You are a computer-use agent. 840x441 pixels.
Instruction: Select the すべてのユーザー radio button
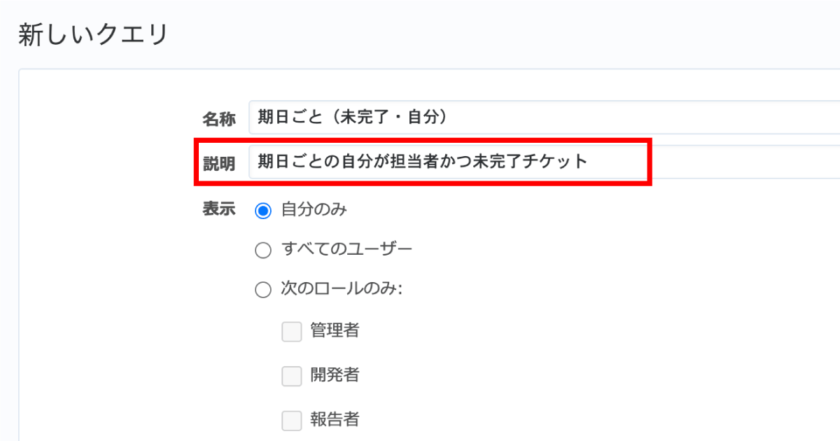263,250
